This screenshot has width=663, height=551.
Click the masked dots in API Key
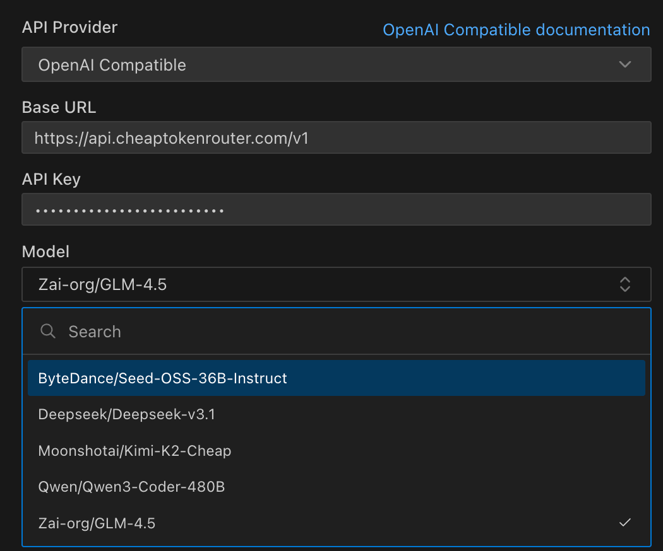click(x=129, y=210)
